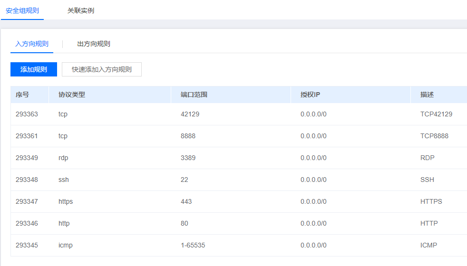467x266 pixels.
Task: Click the 序号 column header
Action: 22,95
